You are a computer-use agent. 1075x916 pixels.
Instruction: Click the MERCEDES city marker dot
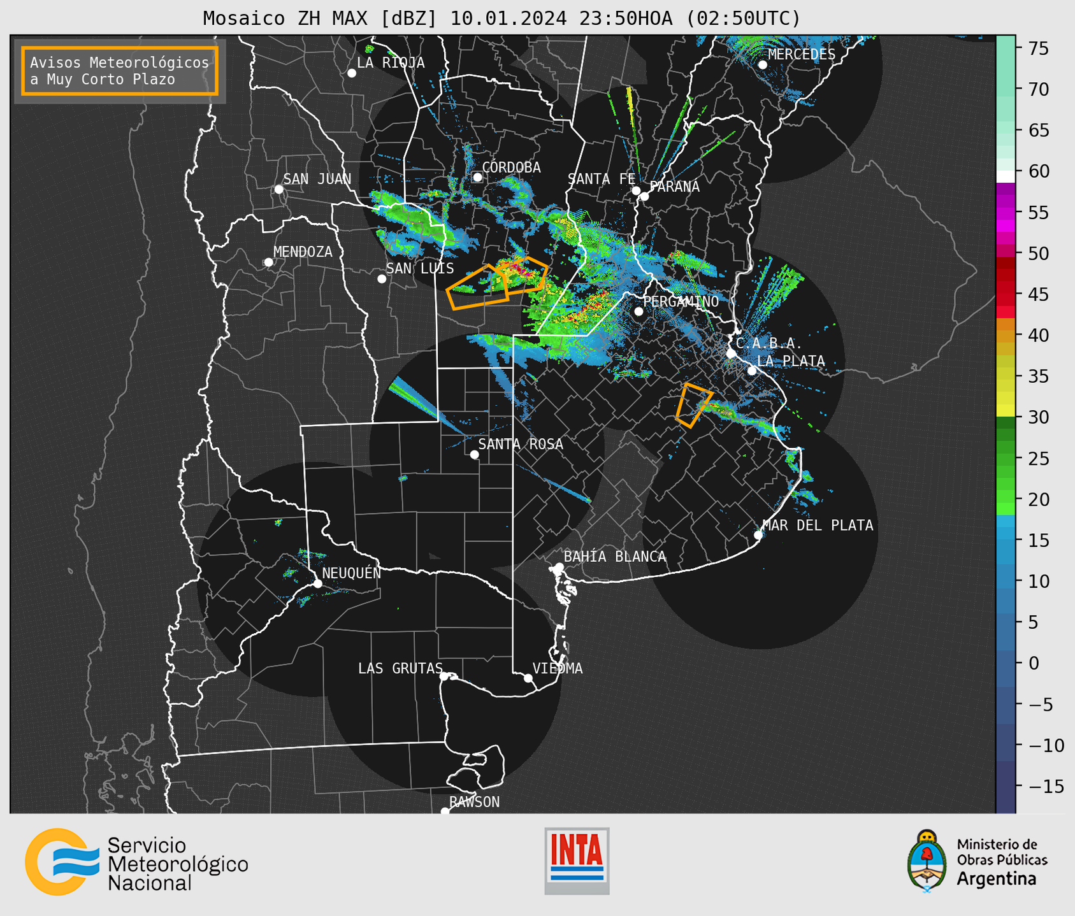pos(763,65)
